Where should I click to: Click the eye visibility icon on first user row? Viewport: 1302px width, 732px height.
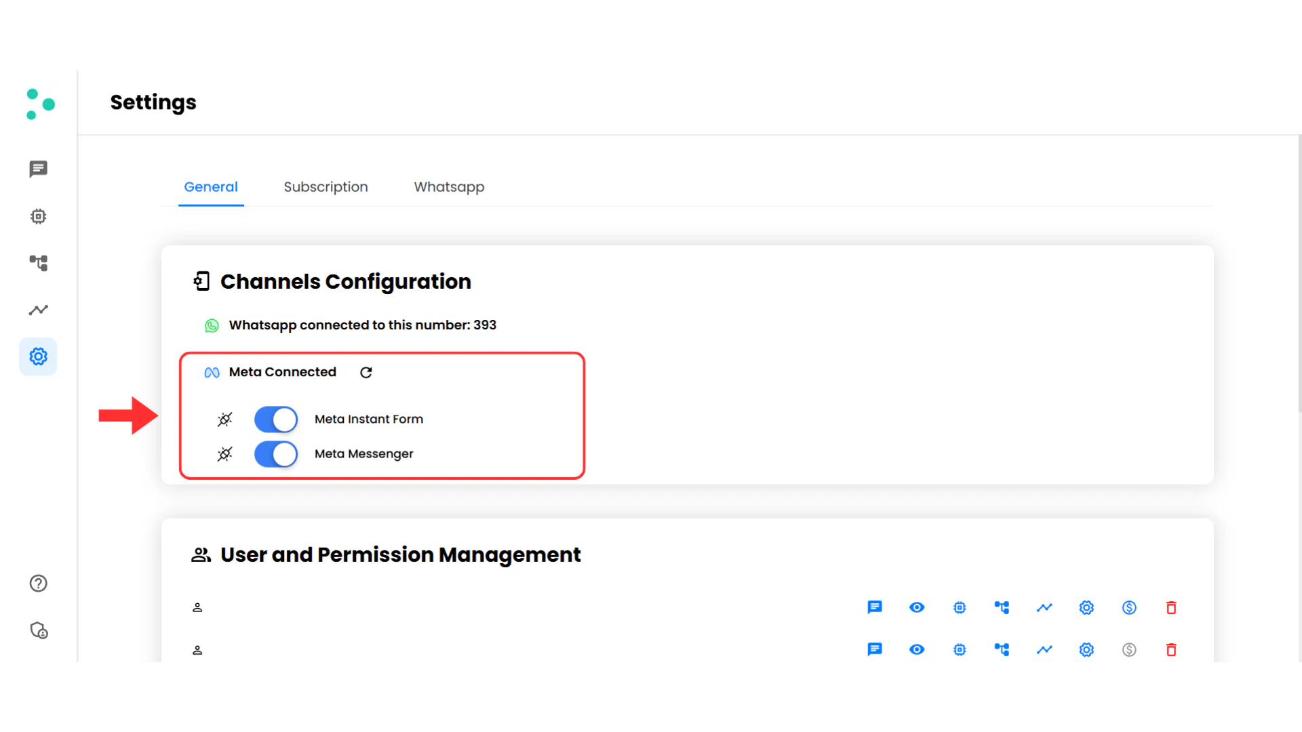(917, 607)
